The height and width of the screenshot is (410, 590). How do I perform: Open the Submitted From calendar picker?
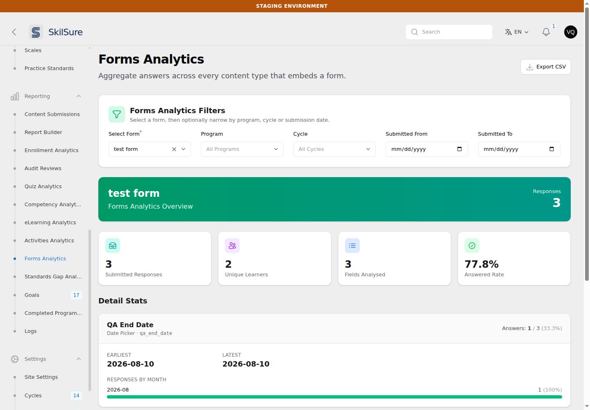[x=459, y=149]
